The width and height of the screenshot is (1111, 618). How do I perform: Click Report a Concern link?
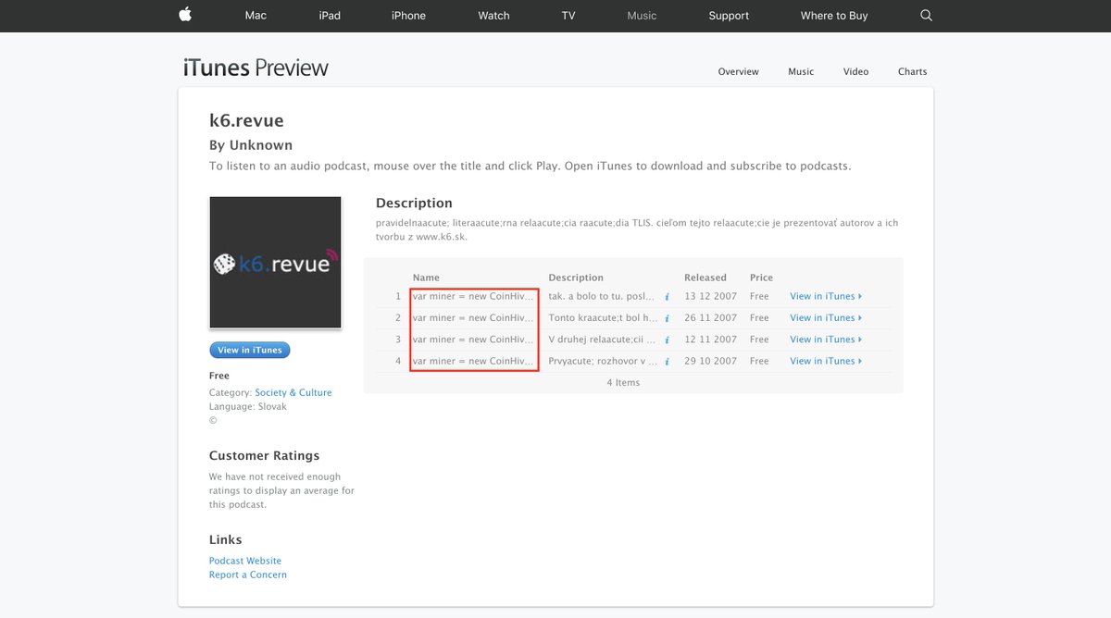tap(248, 575)
